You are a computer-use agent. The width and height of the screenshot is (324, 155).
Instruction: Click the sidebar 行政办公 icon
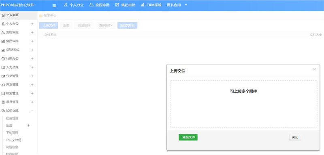(x=3, y=59)
